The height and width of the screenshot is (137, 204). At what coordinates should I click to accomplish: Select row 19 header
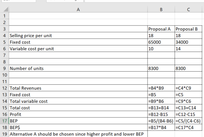[x=4, y=134]
